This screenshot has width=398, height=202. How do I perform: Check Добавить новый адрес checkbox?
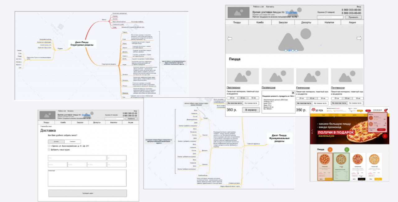pos(49,149)
